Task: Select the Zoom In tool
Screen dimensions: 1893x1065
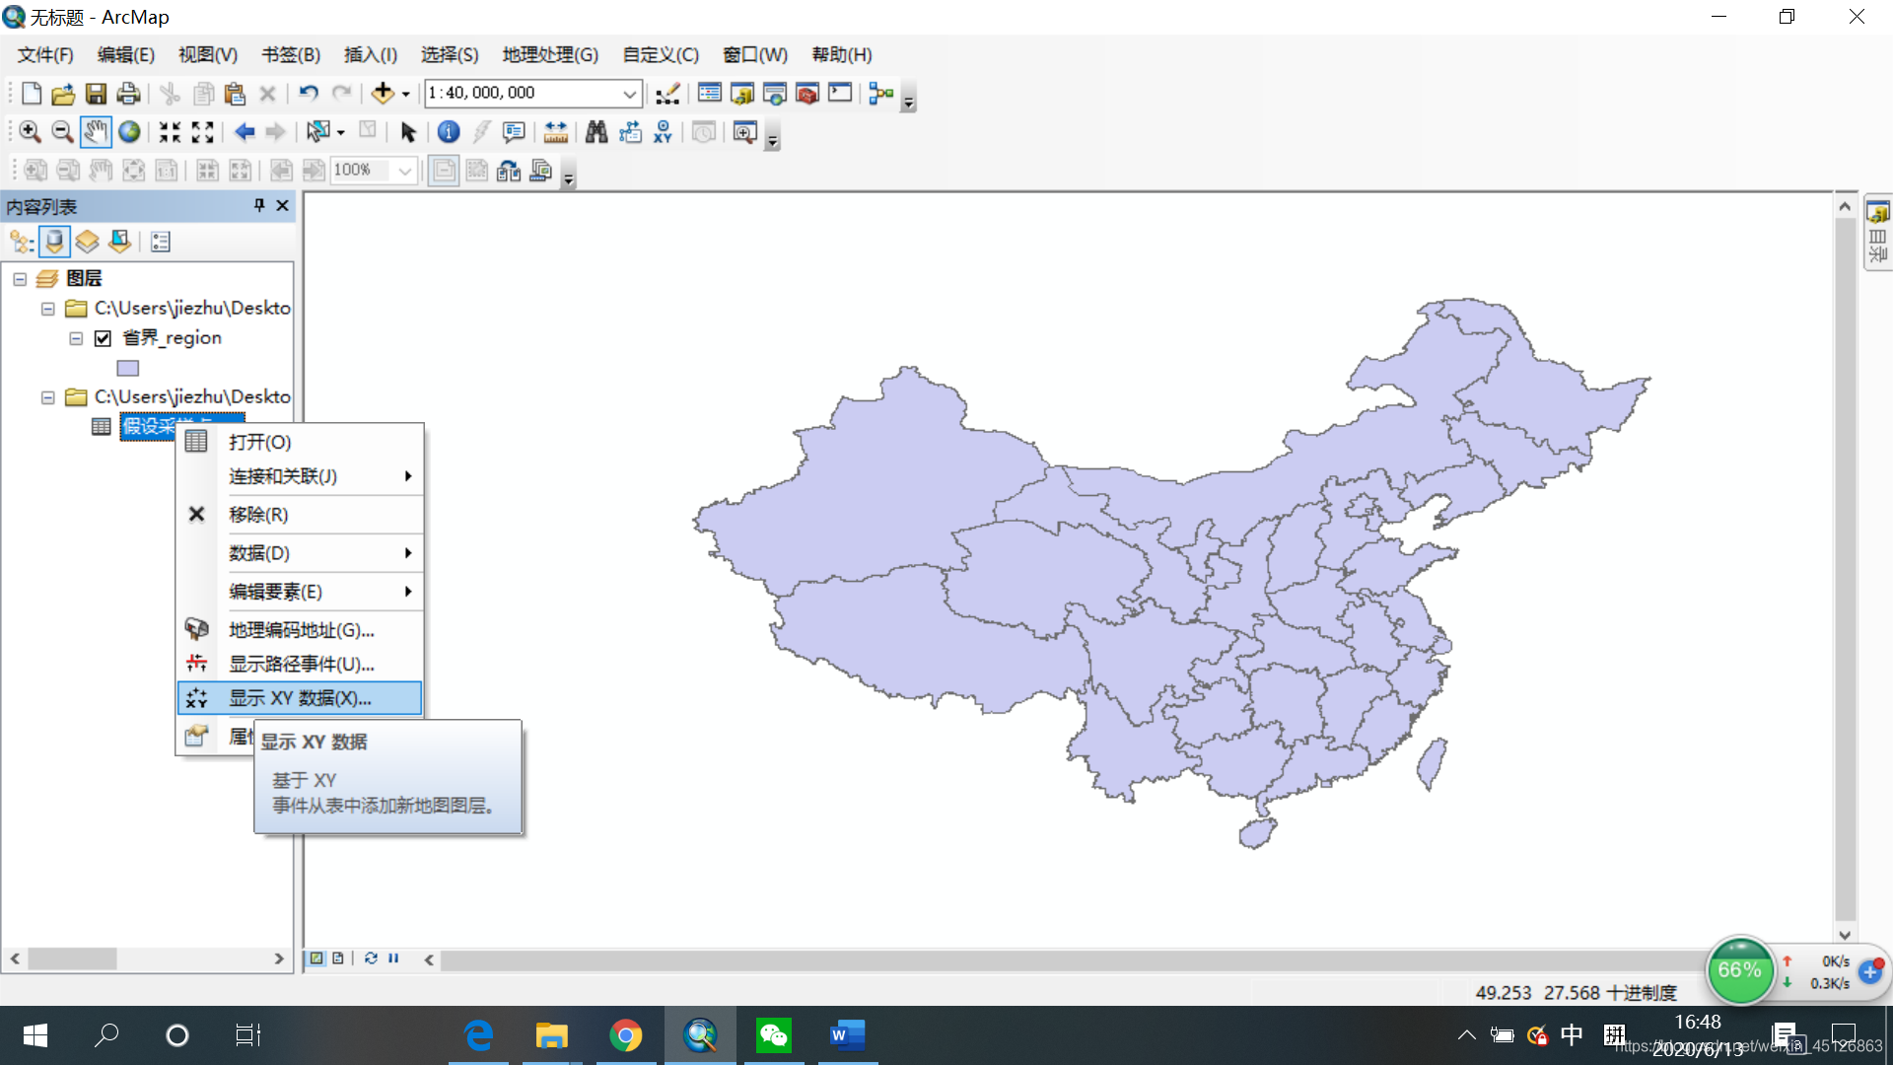Action: [30, 132]
